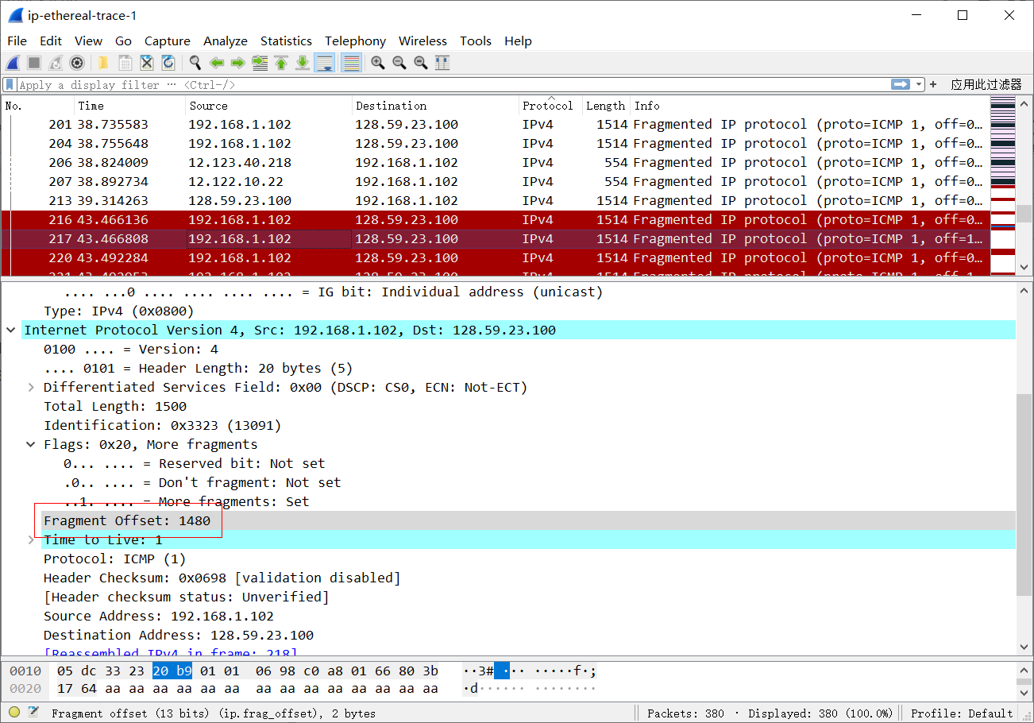Select packet 213 at time 39.314263
The height and width of the screenshot is (723, 1034).
point(496,201)
